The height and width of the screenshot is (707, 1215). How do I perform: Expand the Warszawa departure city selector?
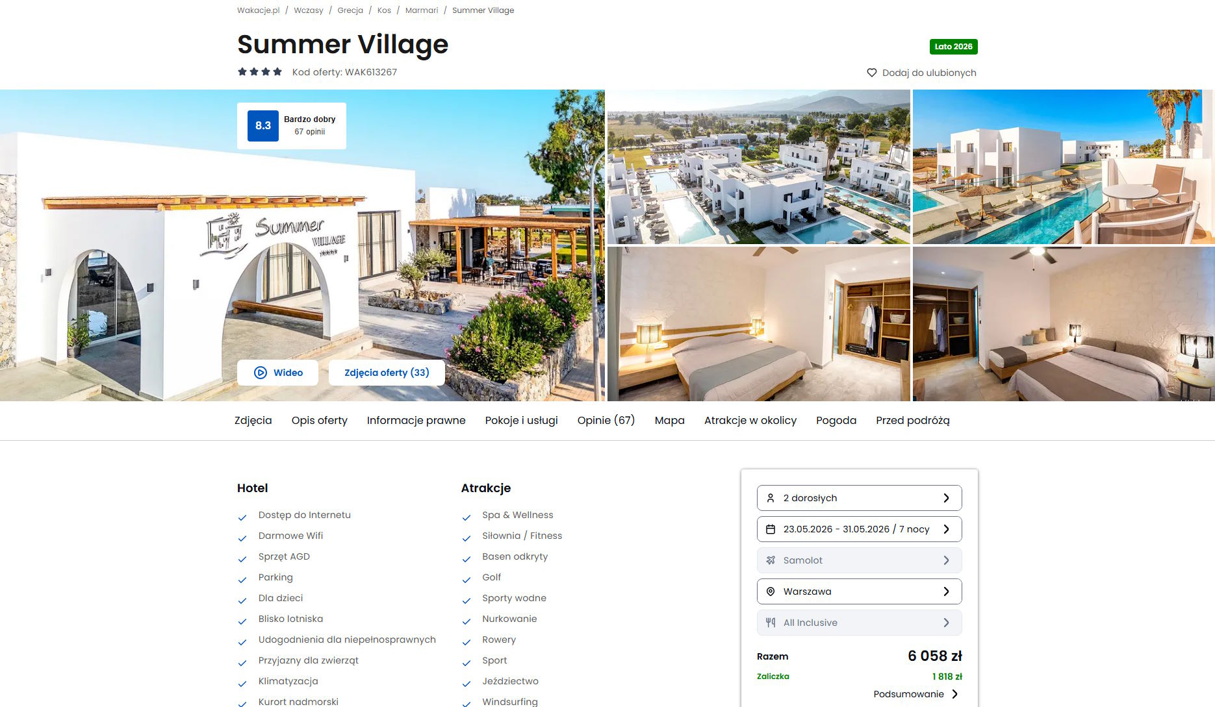click(859, 591)
